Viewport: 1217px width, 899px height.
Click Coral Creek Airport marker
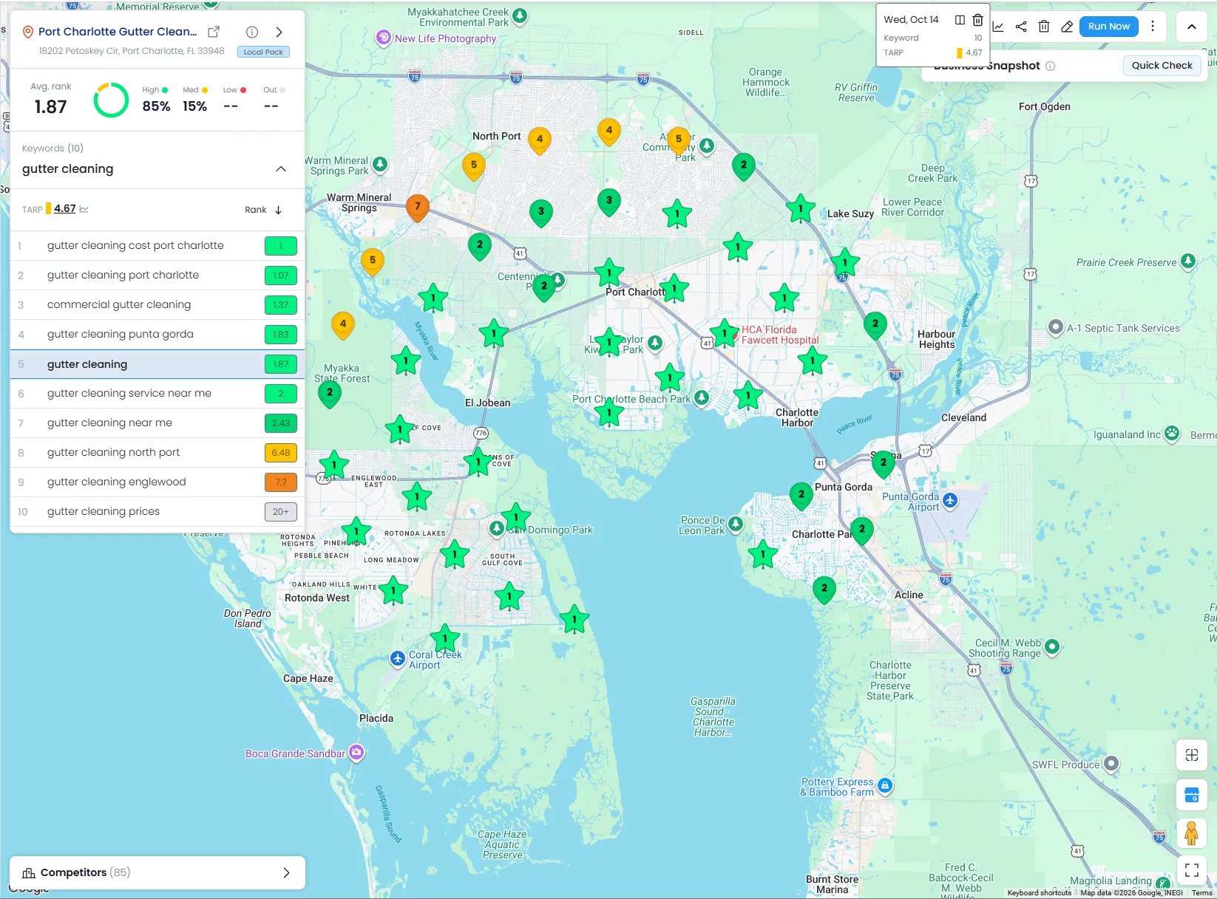pyautogui.click(x=398, y=657)
